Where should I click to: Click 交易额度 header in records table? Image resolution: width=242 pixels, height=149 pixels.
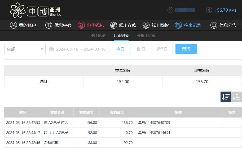click(86, 112)
